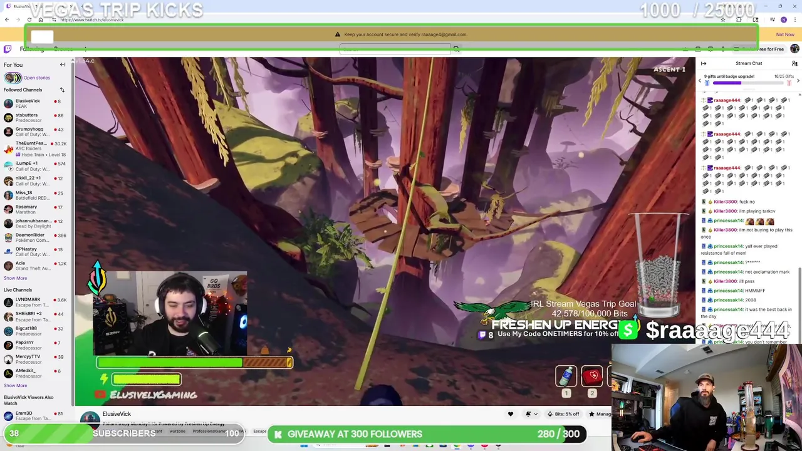Dismiss email verification with Not Now
Image resolution: width=802 pixels, height=451 pixels.
785,34
